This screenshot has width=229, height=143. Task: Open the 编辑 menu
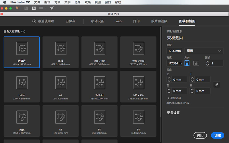(x=47, y=2)
